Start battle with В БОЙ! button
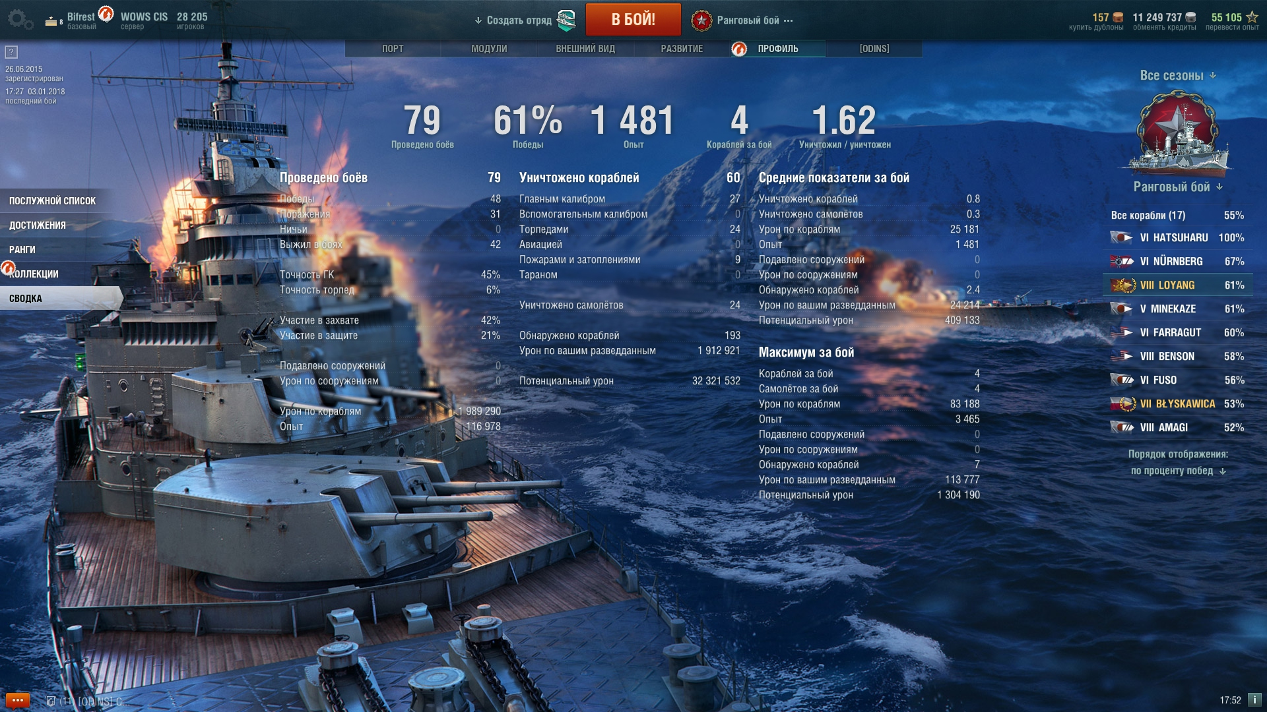 (x=633, y=20)
